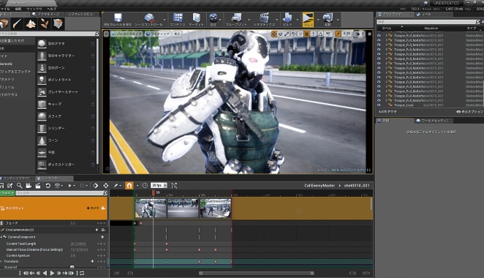Click Sequencer find-in-browser magnifier icon
The image size is (484, 278).
point(20,185)
